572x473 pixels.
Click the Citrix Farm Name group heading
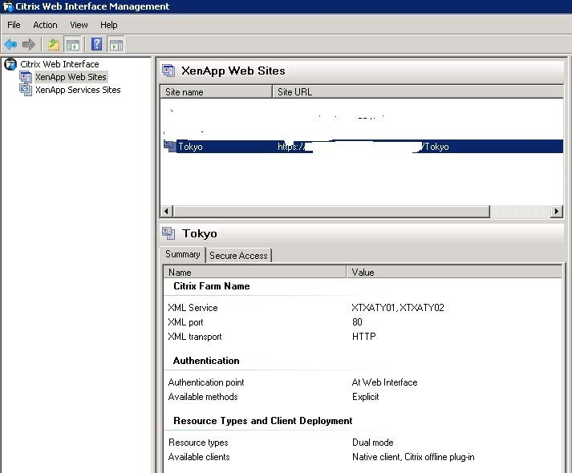[x=212, y=286]
